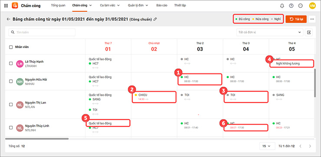Click the export icon beside unit filter
The image size is (321, 157).
(309, 33)
